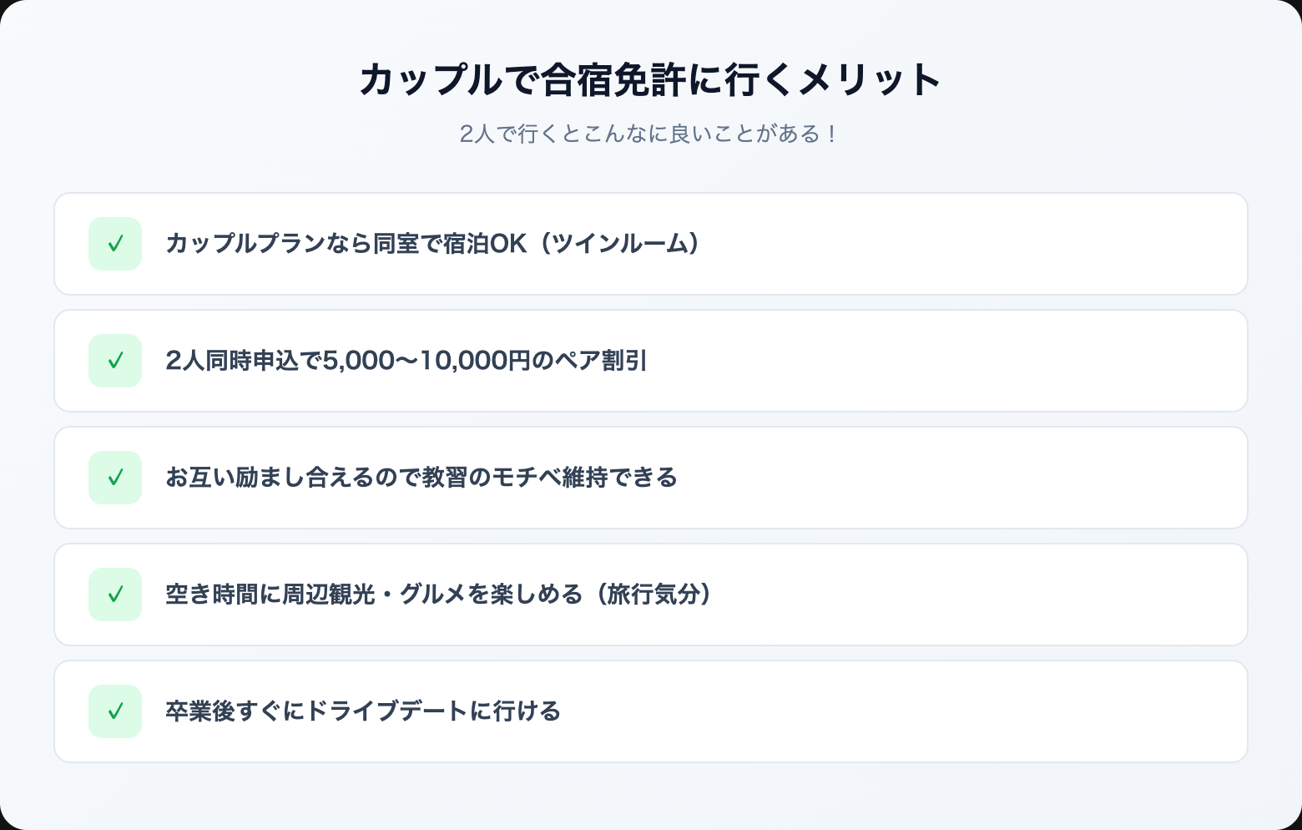The image size is (1302, 830).
Task: Click the check icon for the ペア割引 item
Action: click(115, 361)
